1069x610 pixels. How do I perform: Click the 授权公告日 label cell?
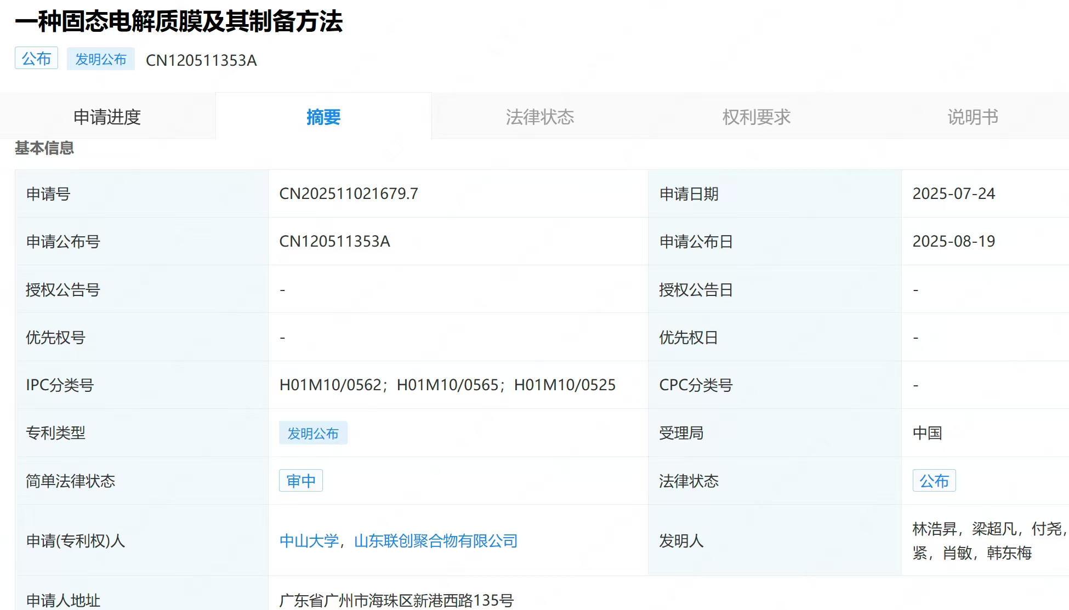pyautogui.click(x=775, y=289)
